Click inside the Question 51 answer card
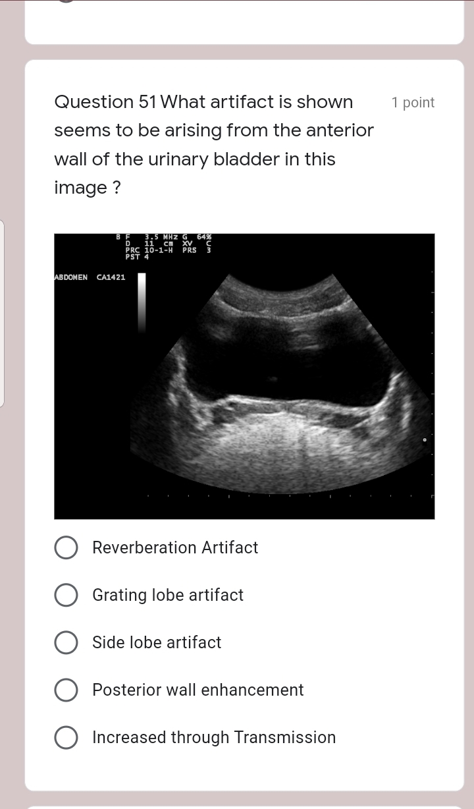 tap(244, 422)
